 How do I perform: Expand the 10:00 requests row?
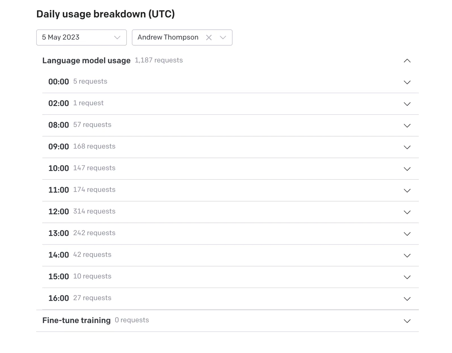point(407,169)
